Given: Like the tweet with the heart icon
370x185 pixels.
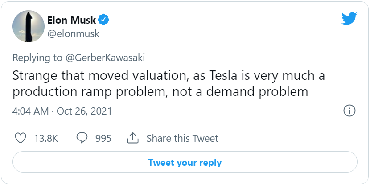Looking at the screenshot, I should pyautogui.click(x=21, y=138).
